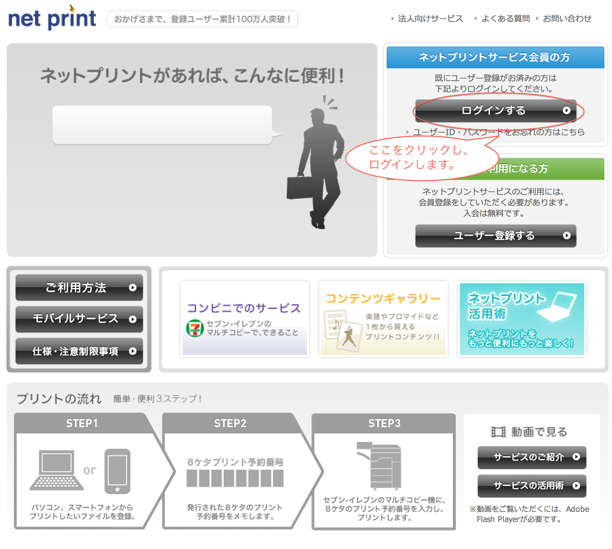Click the laptop illustration in ネットプリント活用術 banner
Image resolution: width=612 pixels, height=549 pixels.
(557, 307)
